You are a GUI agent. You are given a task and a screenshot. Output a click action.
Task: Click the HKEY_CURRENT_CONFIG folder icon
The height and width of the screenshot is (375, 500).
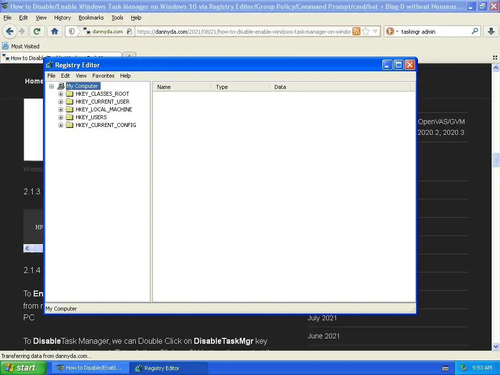point(69,125)
